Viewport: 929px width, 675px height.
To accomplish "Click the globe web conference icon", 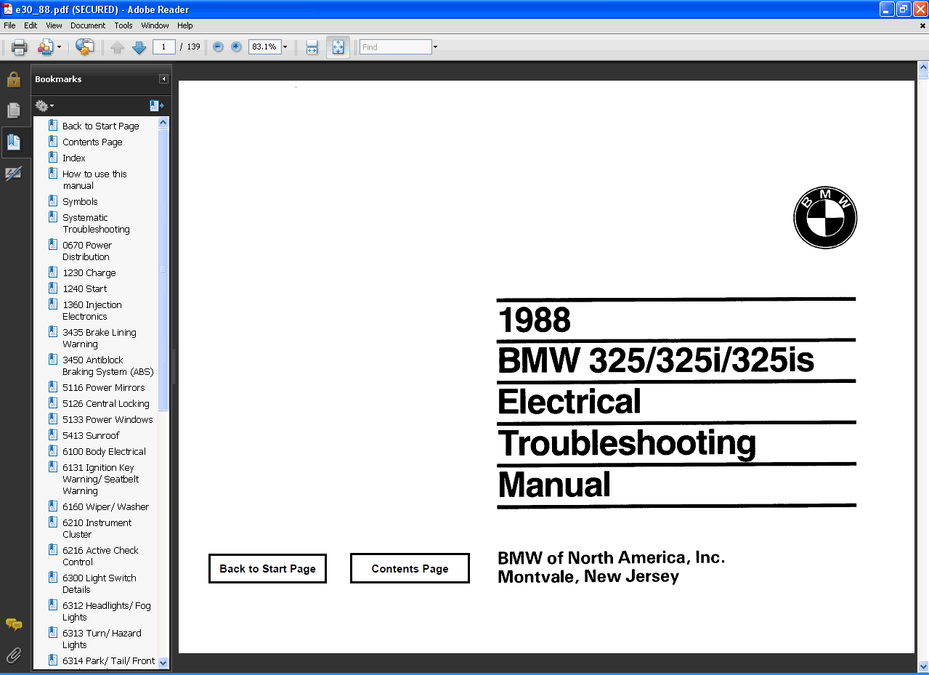I will [84, 47].
